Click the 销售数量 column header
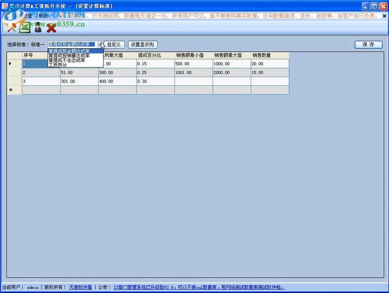The image size is (389, 293). (x=270, y=56)
